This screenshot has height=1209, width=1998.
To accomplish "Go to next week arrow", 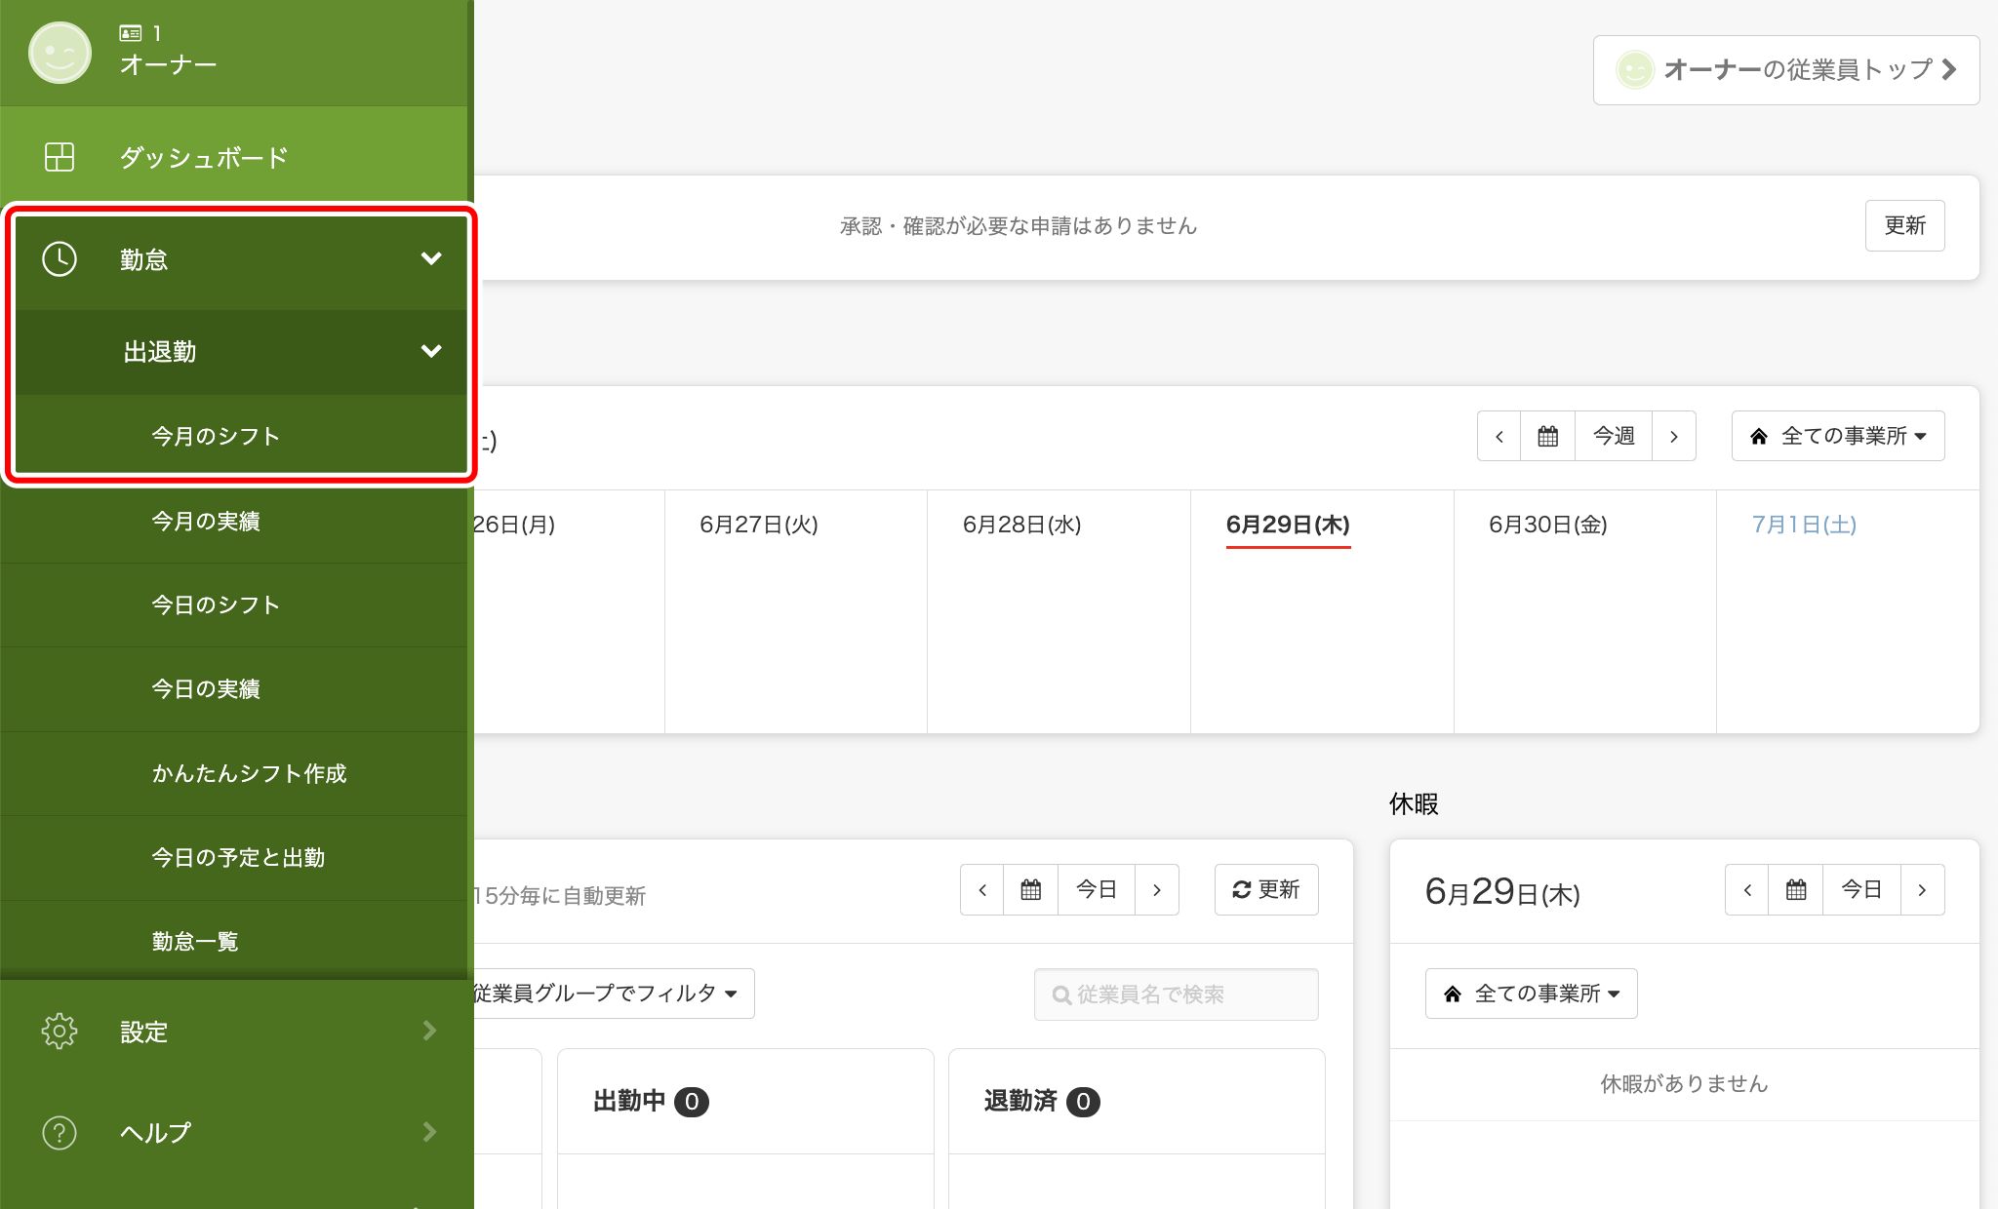I will point(1674,436).
